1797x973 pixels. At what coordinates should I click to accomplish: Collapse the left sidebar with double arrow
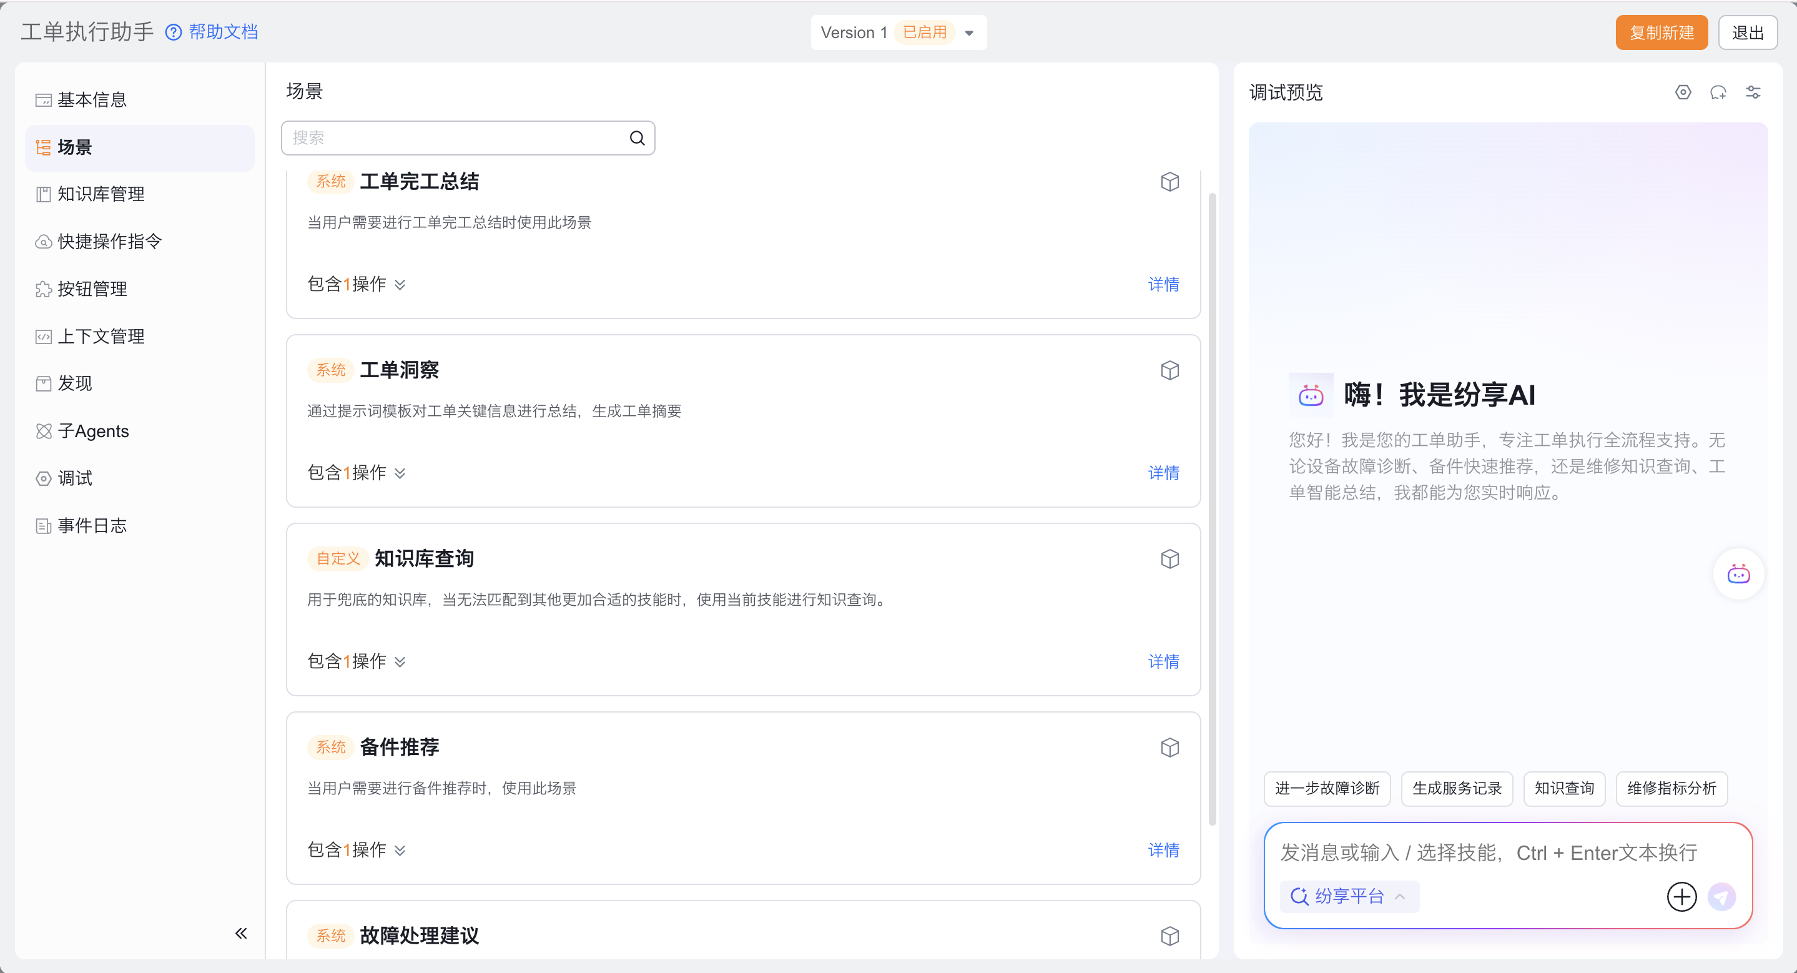pos(242,933)
